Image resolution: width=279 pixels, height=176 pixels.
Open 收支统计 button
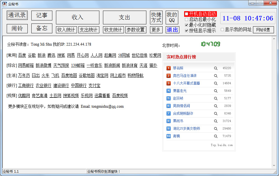coord(113,30)
